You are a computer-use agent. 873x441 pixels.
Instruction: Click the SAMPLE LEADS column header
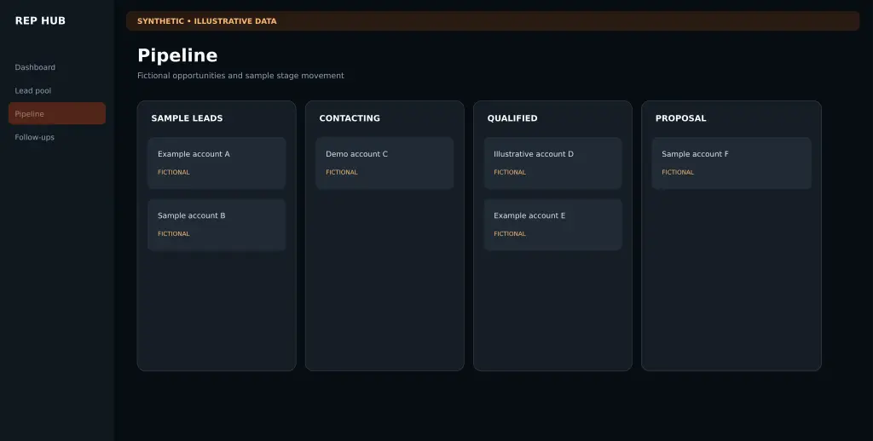click(187, 118)
